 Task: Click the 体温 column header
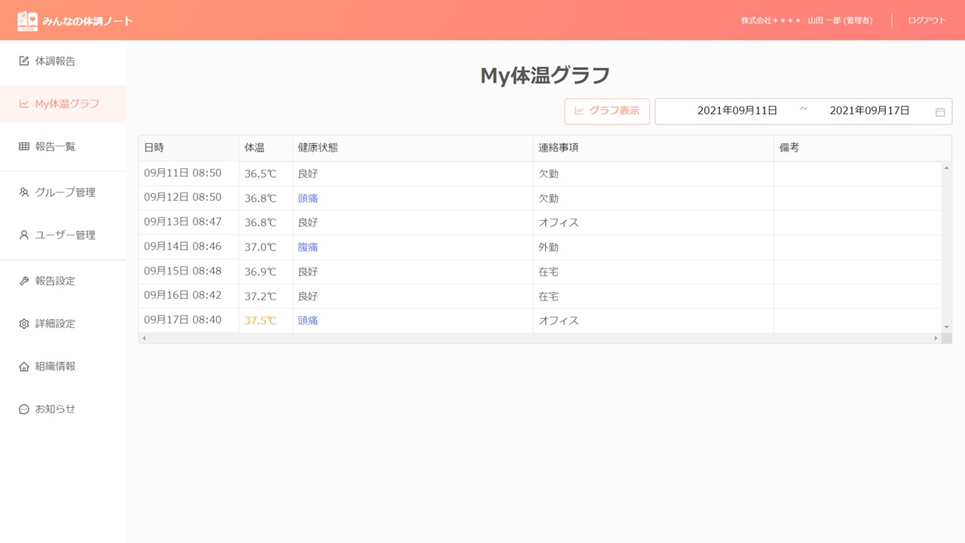click(255, 148)
